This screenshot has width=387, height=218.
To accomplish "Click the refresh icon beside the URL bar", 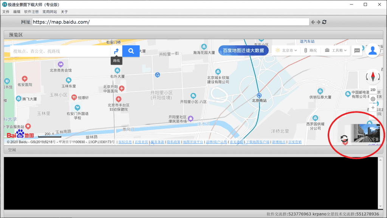I will coord(324,22).
